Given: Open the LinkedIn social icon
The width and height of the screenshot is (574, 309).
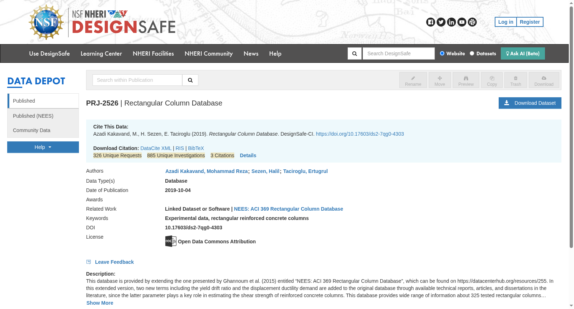Looking at the screenshot, I should (x=451, y=22).
